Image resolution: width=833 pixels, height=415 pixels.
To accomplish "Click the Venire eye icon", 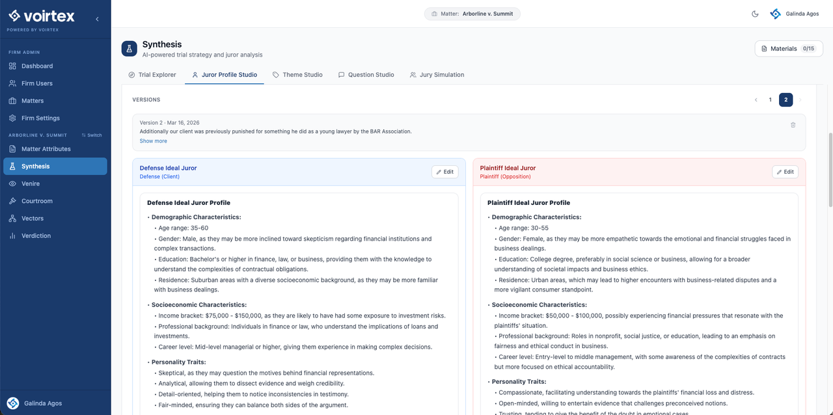I will click(12, 183).
